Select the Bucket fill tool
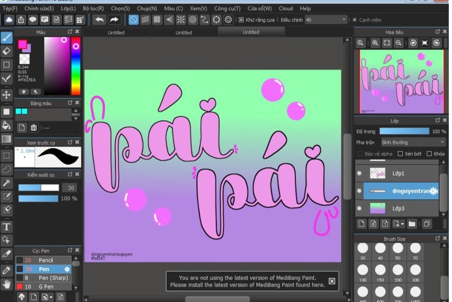 [x=7, y=126]
